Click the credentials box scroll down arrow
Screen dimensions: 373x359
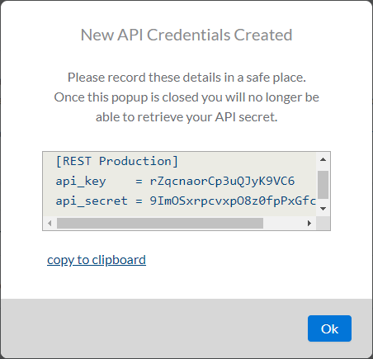click(323, 209)
